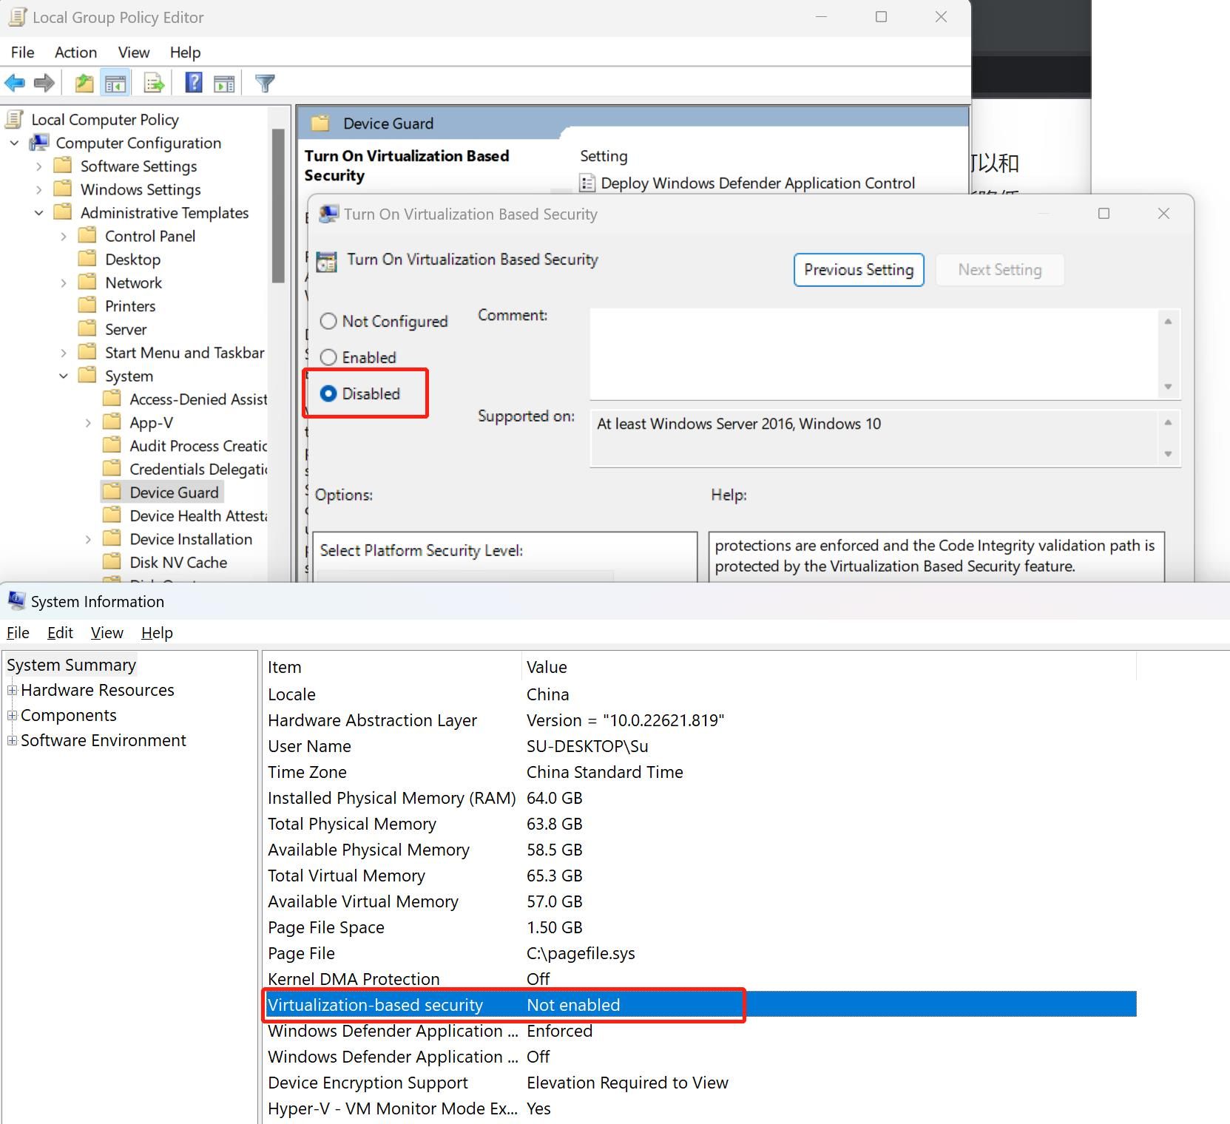Open the Action menu in Group Policy Editor
The height and width of the screenshot is (1124, 1230).
(x=75, y=52)
